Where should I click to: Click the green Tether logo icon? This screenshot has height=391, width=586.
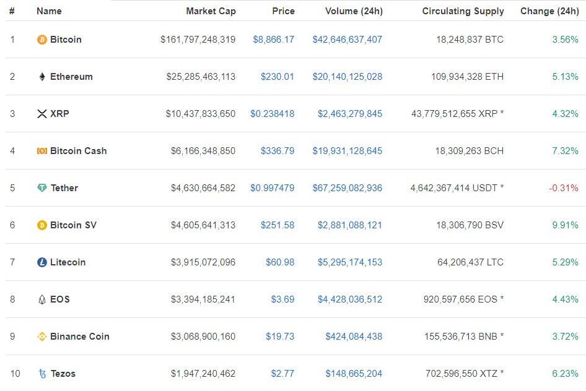(42, 187)
